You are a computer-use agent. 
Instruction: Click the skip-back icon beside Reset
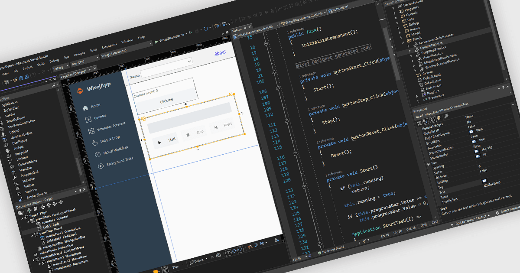[x=215, y=127]
